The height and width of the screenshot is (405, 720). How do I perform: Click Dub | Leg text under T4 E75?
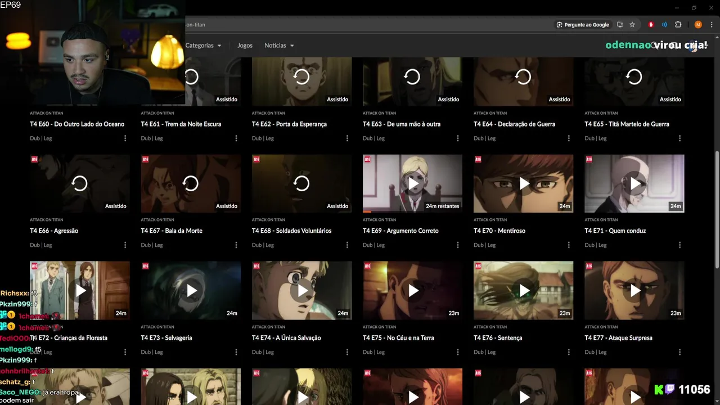[x=375, y=352]
